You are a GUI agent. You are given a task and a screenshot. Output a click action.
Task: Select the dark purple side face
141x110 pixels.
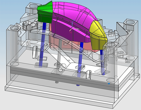[x=70, y=32]
